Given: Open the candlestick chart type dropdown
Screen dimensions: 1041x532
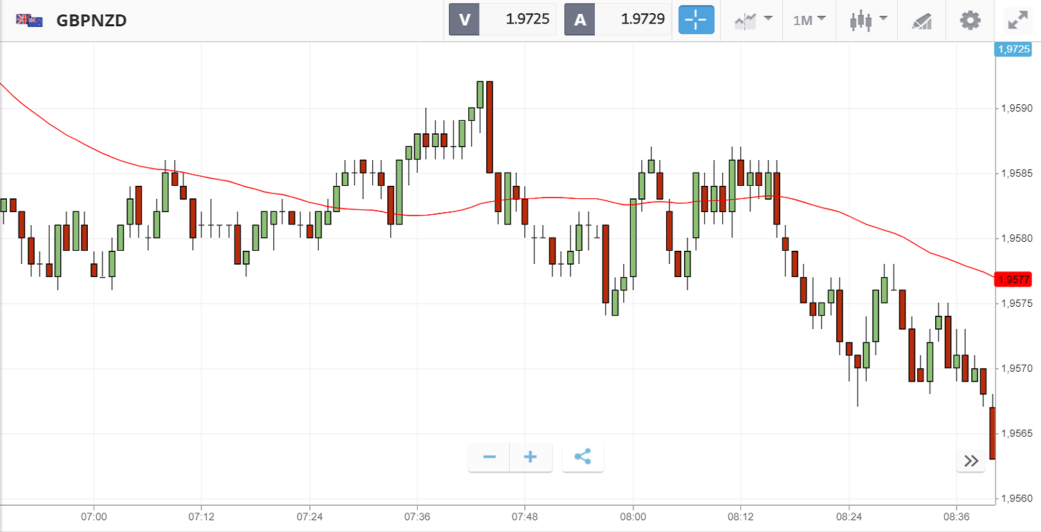Looking at the screenshot, I should (868, 20).
